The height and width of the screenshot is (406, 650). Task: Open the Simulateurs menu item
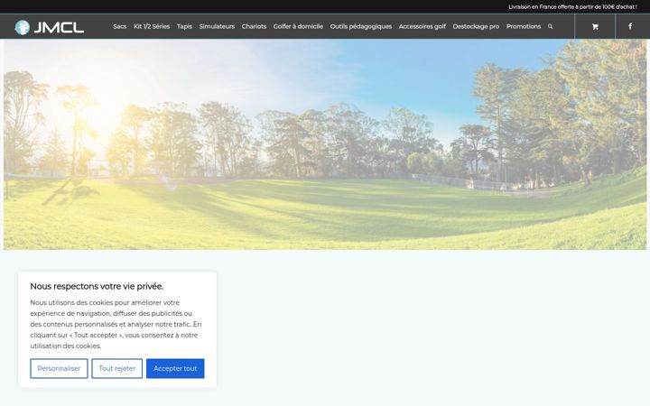tap(217, 26)
